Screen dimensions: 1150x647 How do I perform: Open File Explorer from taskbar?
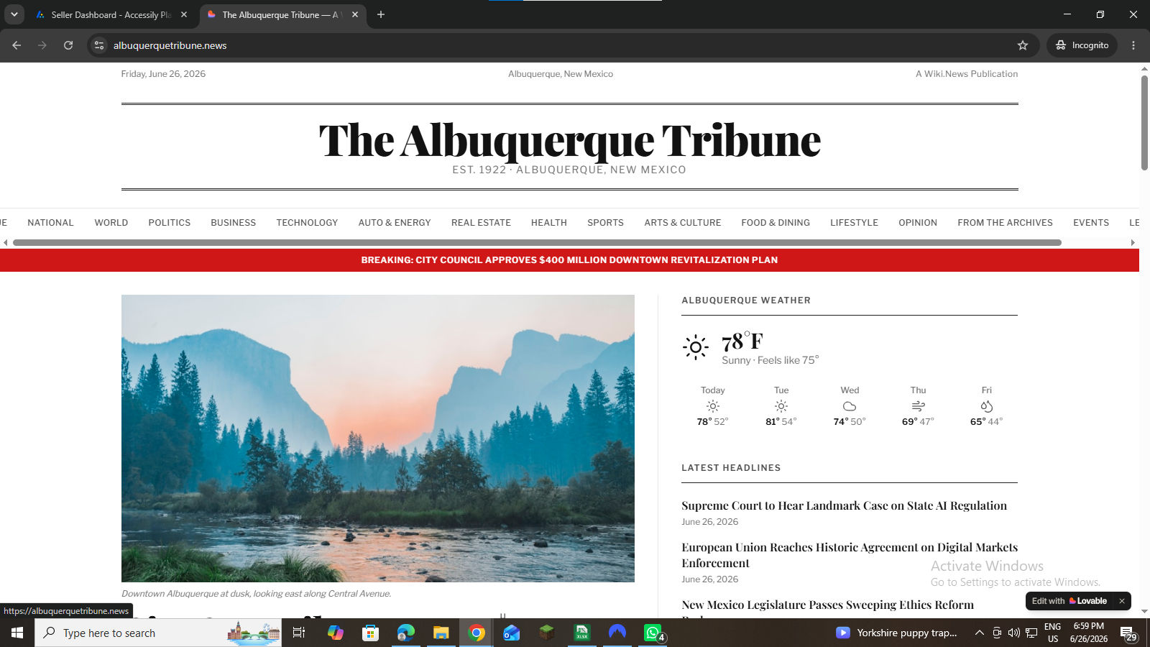point(441,633)
